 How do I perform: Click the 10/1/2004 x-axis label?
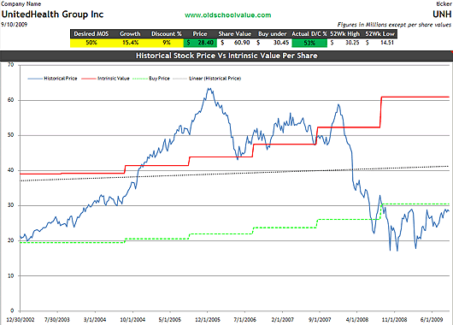click(x=132, y=320)
